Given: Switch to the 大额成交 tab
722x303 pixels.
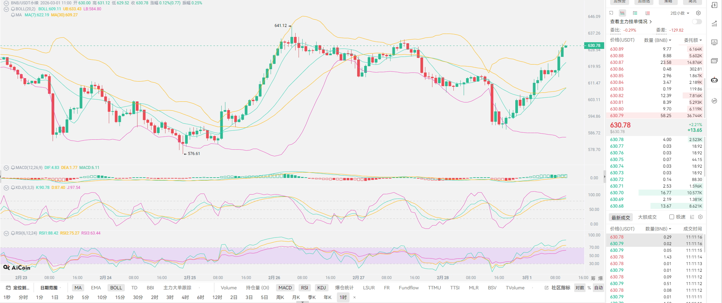Looking at the screenshot, I should click(x=647, y=217).
